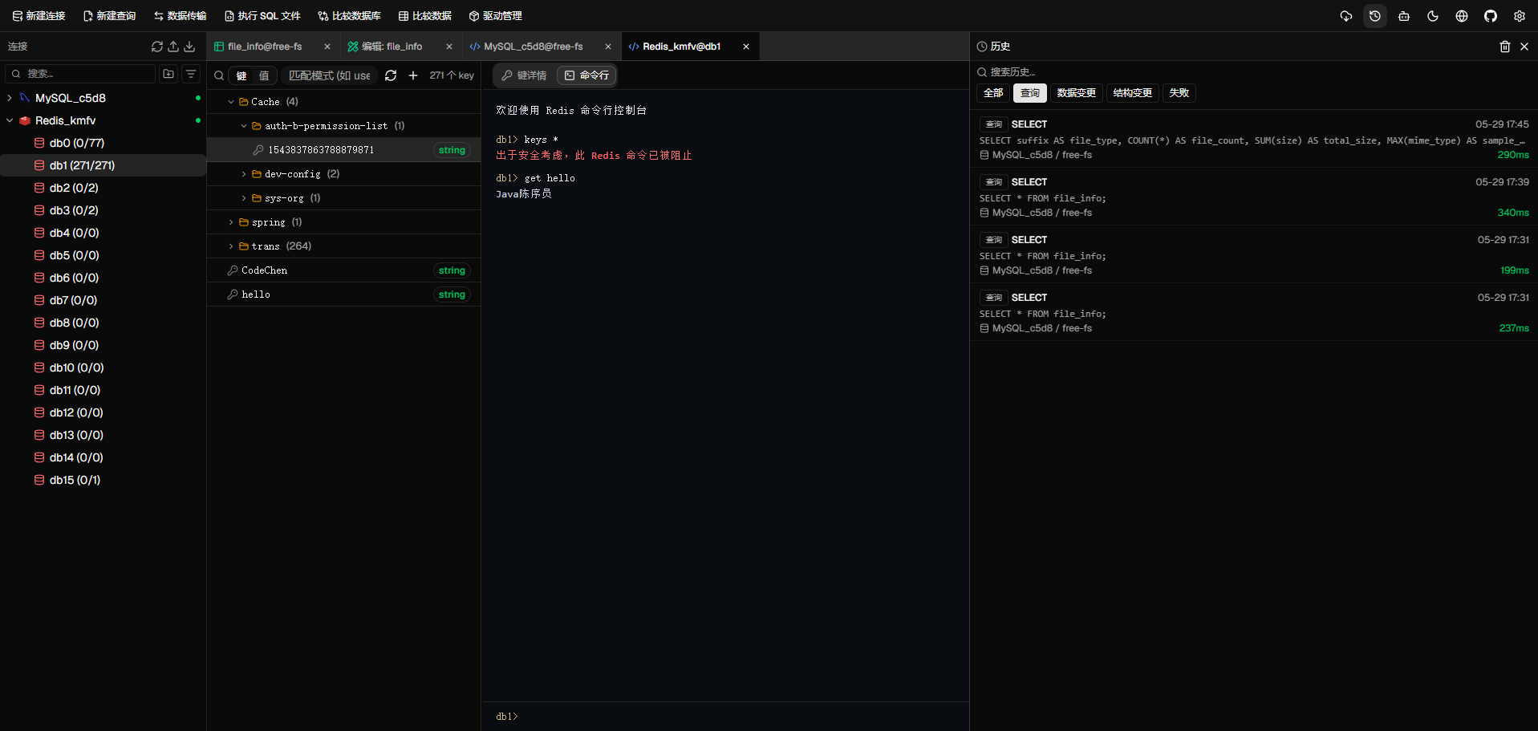Click the db0 (0/77) database icon
Image resolution: width=1538 pixels, height=731 pixels.
click(x=39, y=143)
